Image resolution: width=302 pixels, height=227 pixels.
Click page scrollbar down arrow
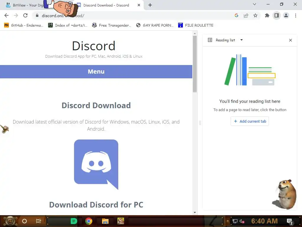pyautogui.click(x=195, y=212)
